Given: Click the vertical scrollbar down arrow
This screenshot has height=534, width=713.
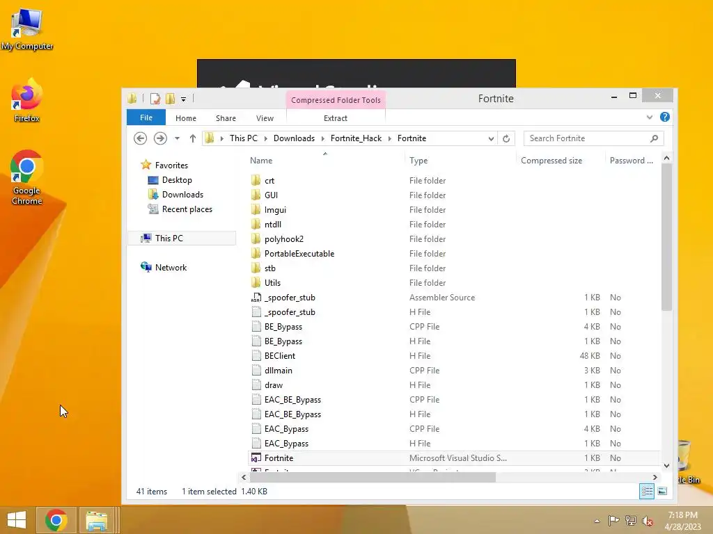Looking at the screenshot, I should (666, 465).
